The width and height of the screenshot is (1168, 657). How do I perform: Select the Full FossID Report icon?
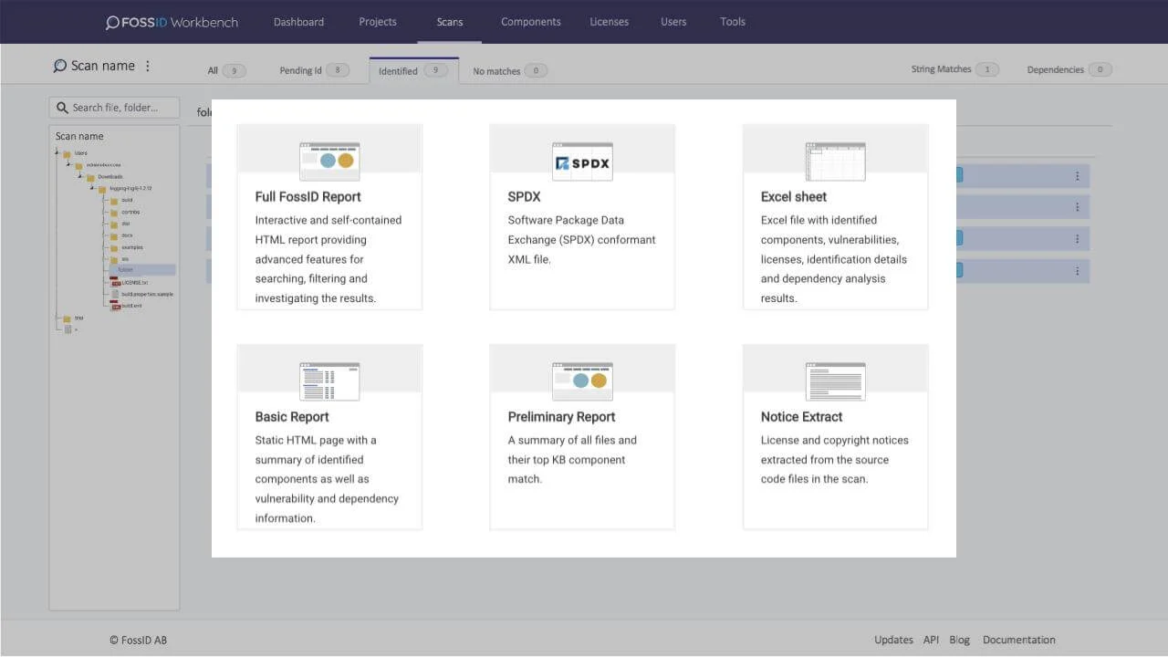point(329,160)
